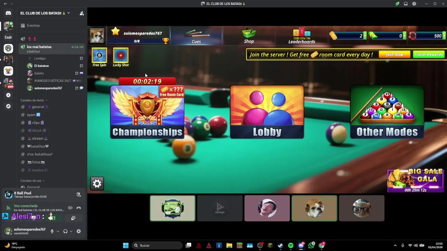
Task: Enter Championships mode
Action: pyautogui.click(x=147, y=112)
